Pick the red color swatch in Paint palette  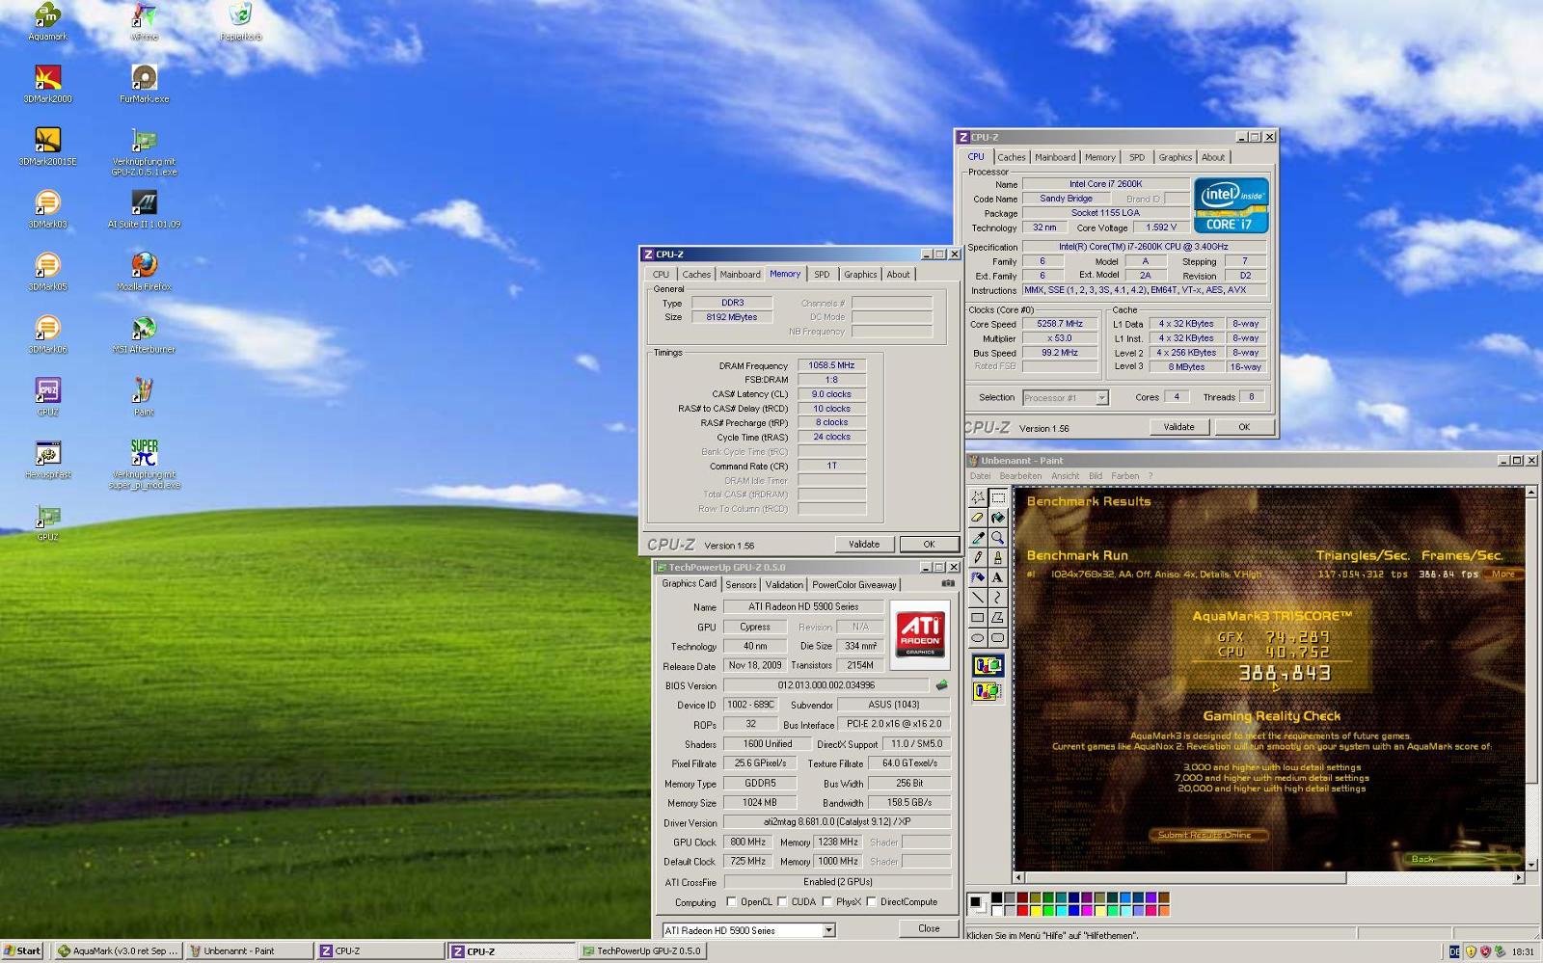click(x=1022, y=910)
